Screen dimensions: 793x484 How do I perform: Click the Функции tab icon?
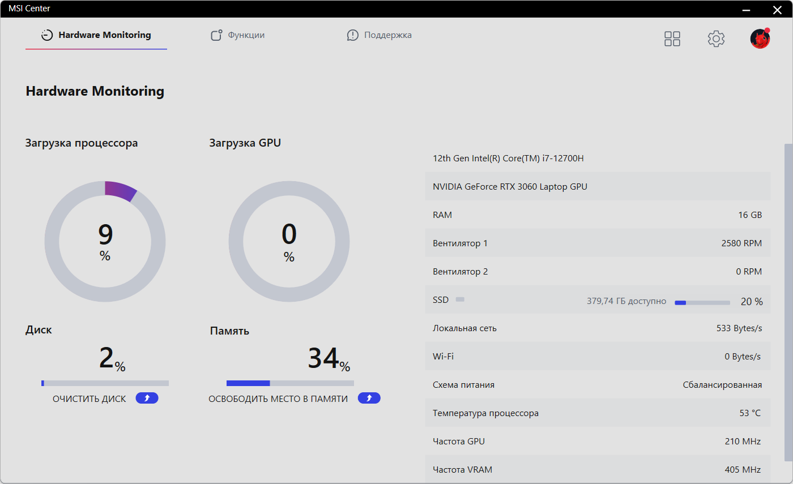216,35
